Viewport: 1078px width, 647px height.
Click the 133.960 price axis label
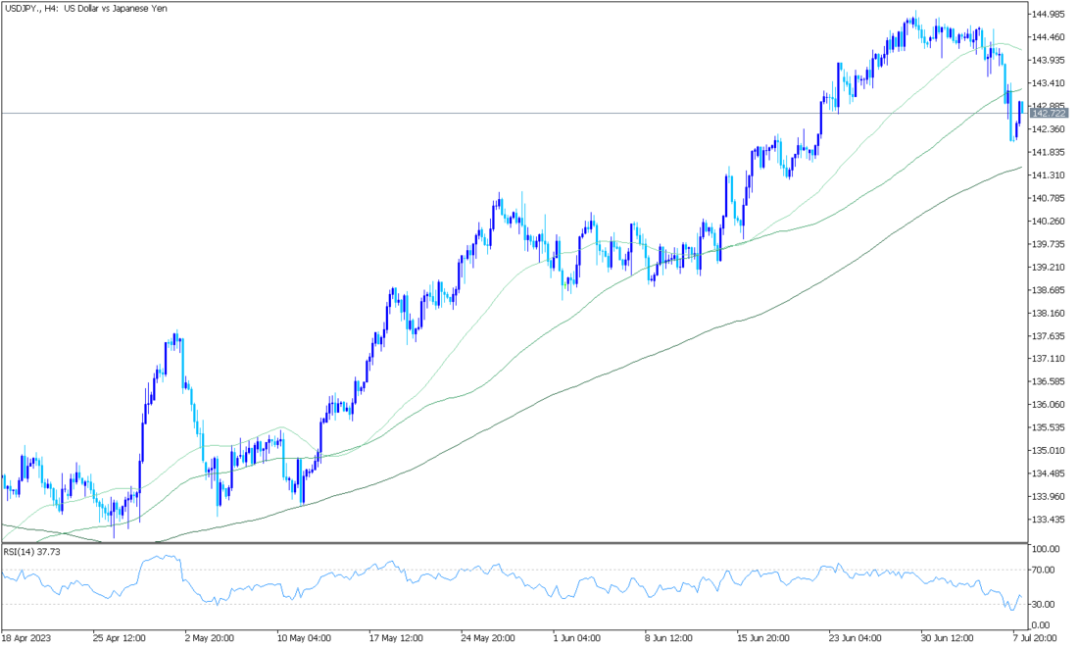1050,496
